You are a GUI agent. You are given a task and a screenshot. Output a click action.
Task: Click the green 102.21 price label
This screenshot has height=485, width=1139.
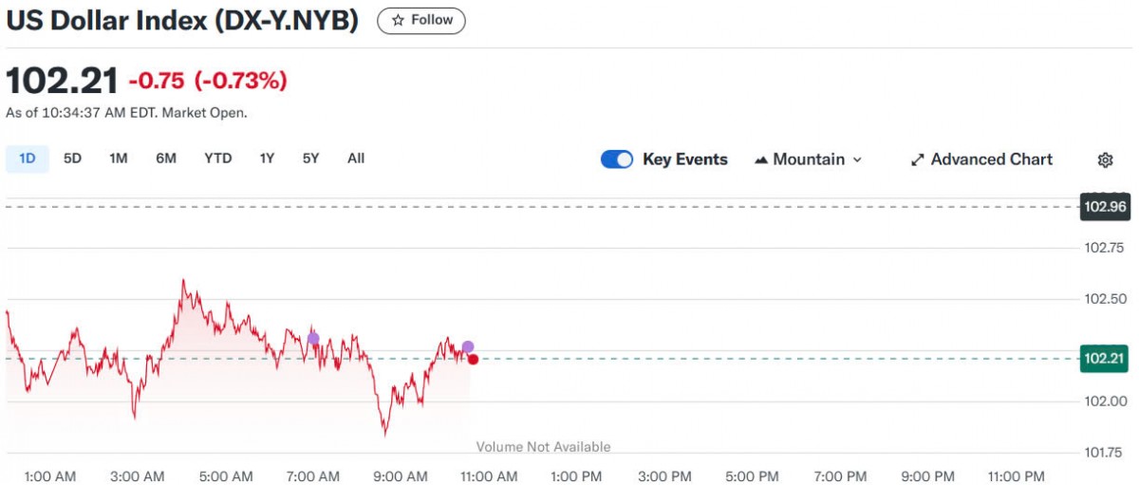click(1104, 359)
